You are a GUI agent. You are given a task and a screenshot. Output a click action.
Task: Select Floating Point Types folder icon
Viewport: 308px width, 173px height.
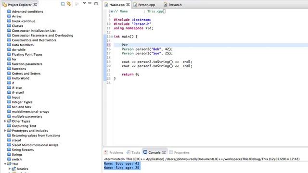click(x=9, y=54)
